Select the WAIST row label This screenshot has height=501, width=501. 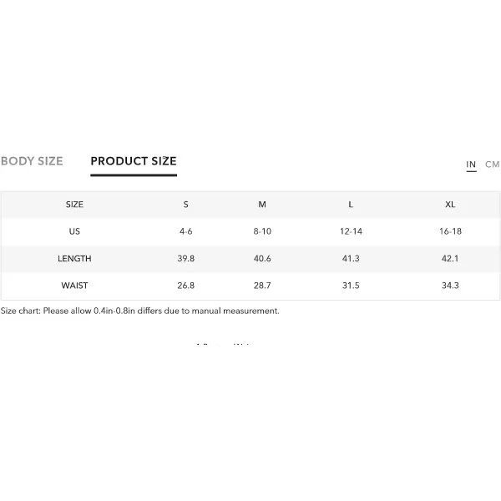(x=74, y=286)
